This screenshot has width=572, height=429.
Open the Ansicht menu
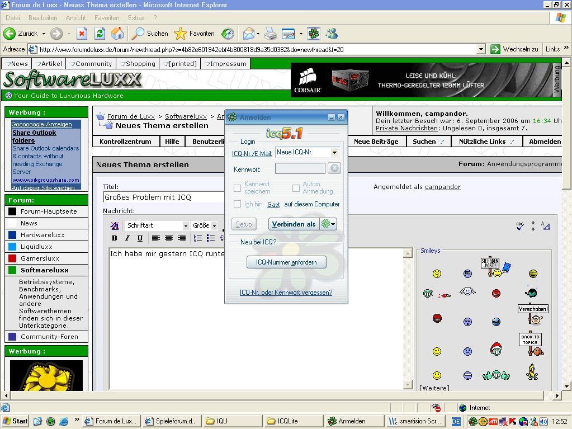(x=75, y=18)
